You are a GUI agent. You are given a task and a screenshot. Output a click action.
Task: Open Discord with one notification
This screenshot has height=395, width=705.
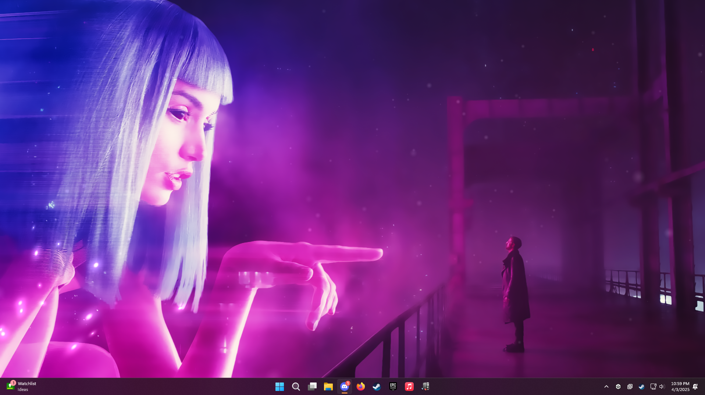345,387
